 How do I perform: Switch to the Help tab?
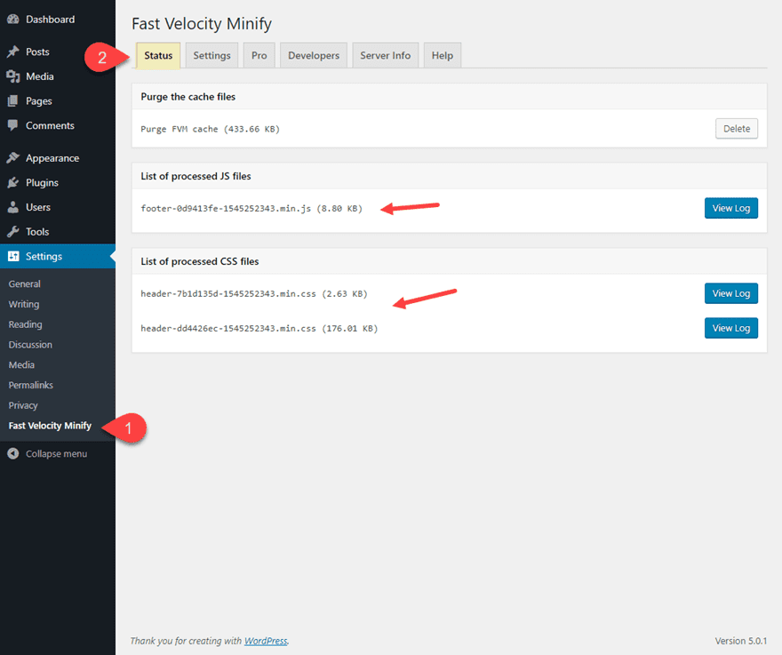coord(442,54)
